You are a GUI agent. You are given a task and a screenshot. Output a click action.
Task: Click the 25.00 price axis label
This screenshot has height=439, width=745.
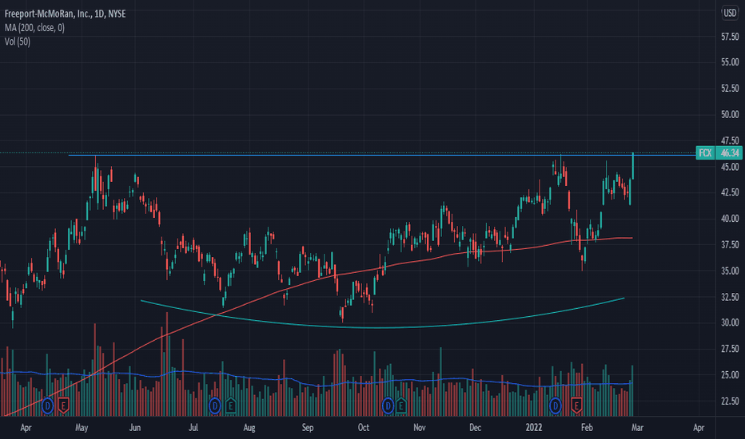[730, 375]
